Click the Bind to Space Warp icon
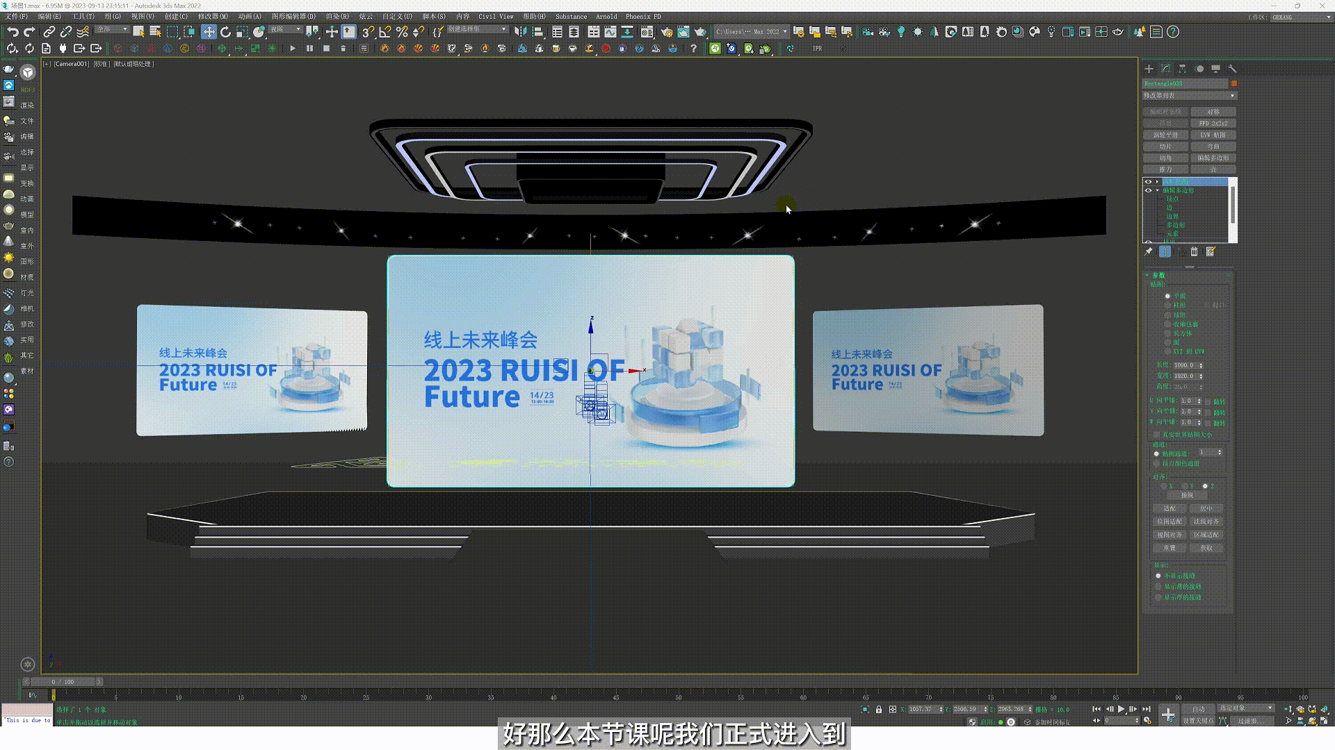1335x750 pixels. (x=83, y=32)
